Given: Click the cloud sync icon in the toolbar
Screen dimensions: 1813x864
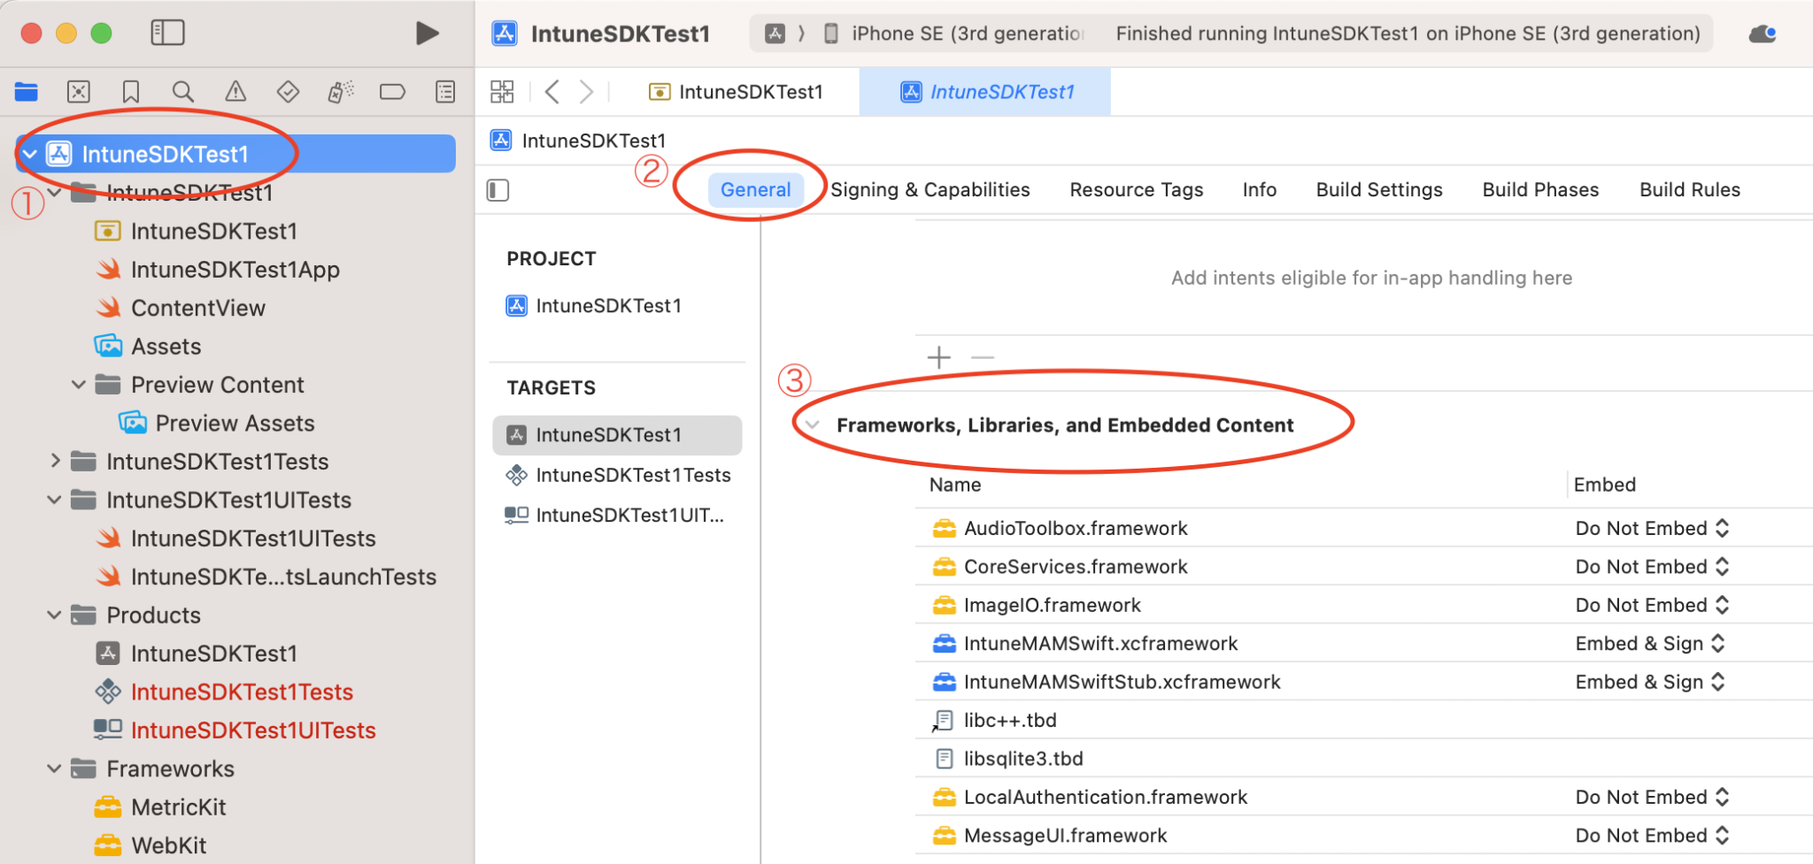Looking at the screenshot, I should coord(1762,33).
